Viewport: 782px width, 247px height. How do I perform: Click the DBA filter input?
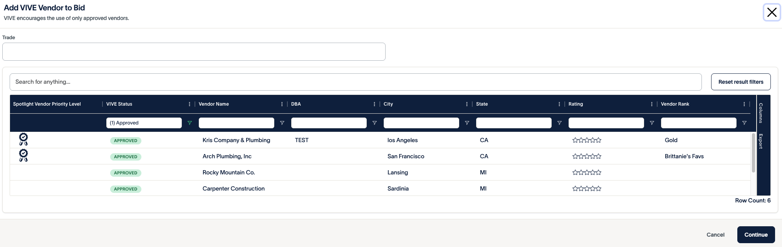click(x=329, y=123)
